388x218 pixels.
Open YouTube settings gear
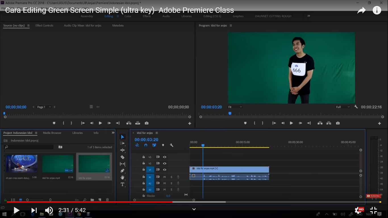[358, 210]
